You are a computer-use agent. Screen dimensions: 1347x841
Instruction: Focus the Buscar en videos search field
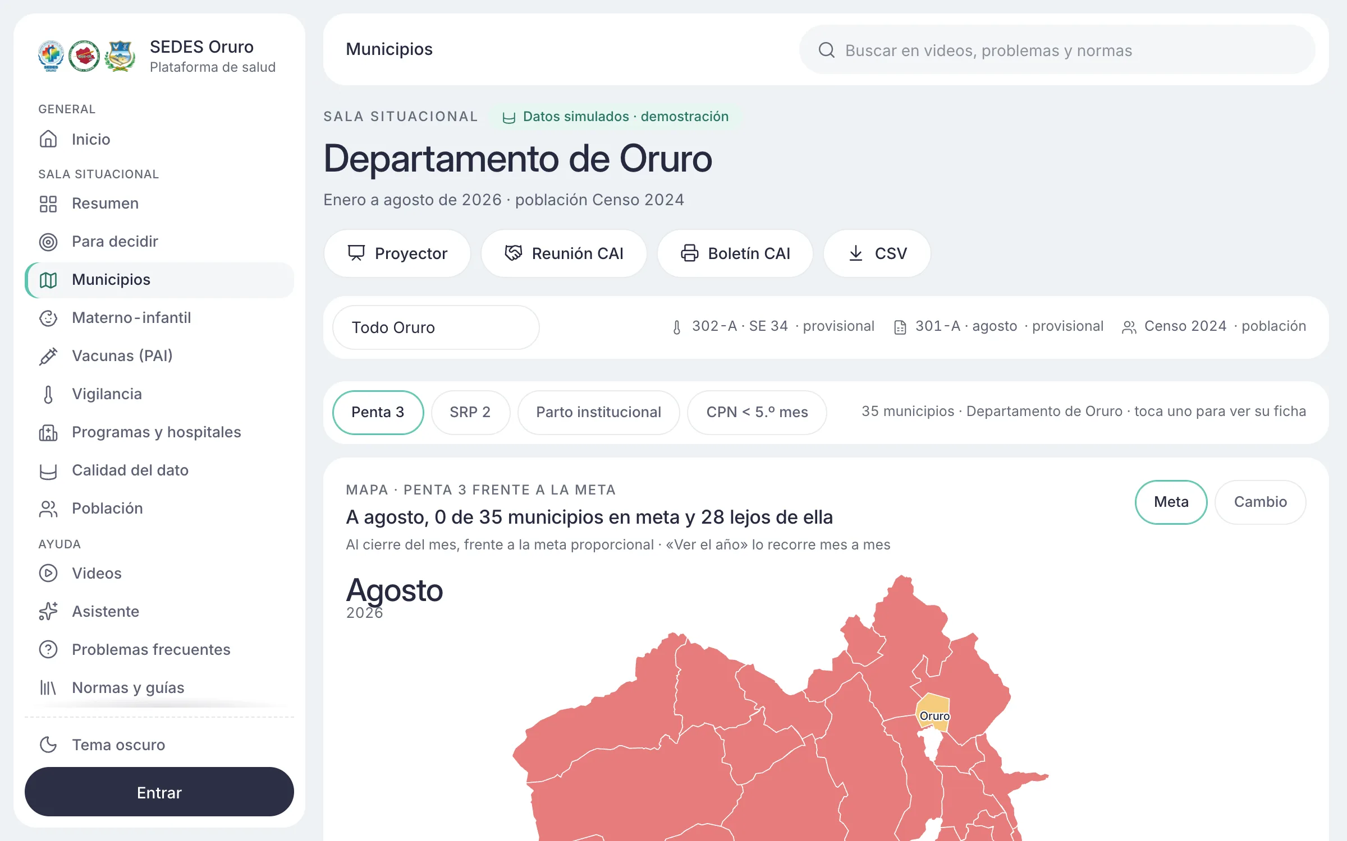[x=1057, y=50]
